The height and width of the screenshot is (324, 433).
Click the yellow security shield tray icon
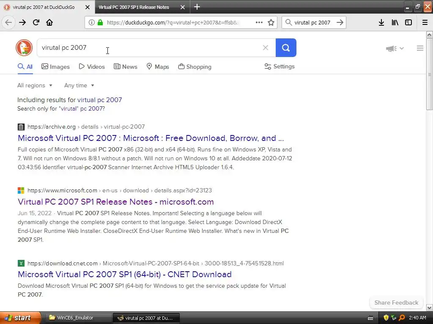pos(386,318)
